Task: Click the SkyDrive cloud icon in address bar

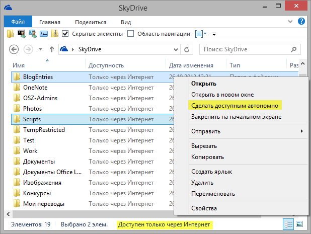Action: point(64,49)
